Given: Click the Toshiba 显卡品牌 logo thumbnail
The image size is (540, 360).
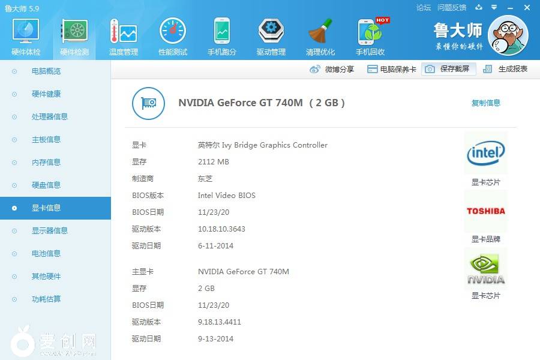Looking at the screenshot, I should pyautogui.click(x=485, y=211).
